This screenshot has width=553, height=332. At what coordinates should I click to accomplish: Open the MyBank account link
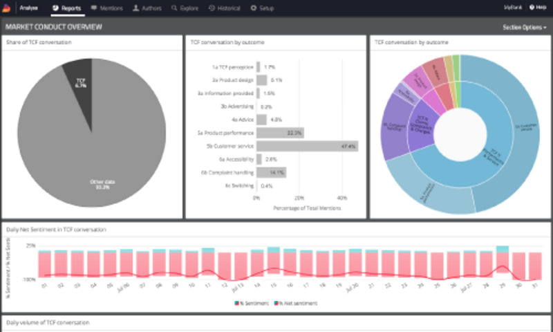pos(513,8)
